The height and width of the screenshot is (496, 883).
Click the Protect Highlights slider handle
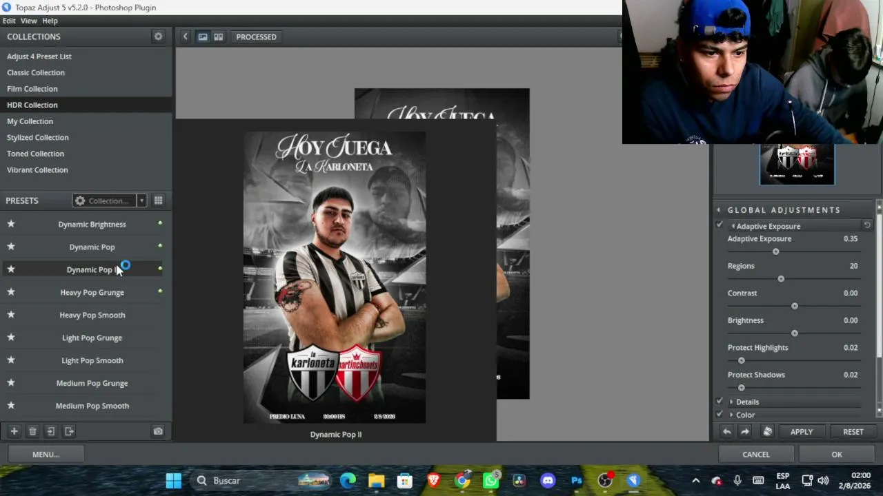point(742,360)
